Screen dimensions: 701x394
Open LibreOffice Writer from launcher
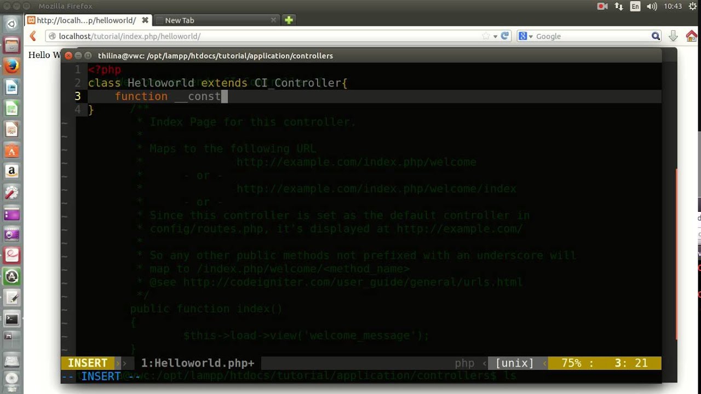coord(12,87)
